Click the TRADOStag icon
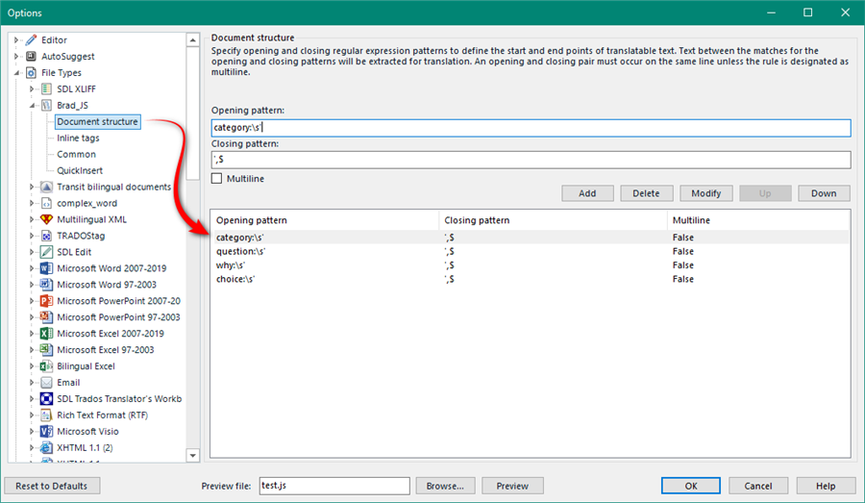Screen dimensions: 865x503 (x=47, y=236)
